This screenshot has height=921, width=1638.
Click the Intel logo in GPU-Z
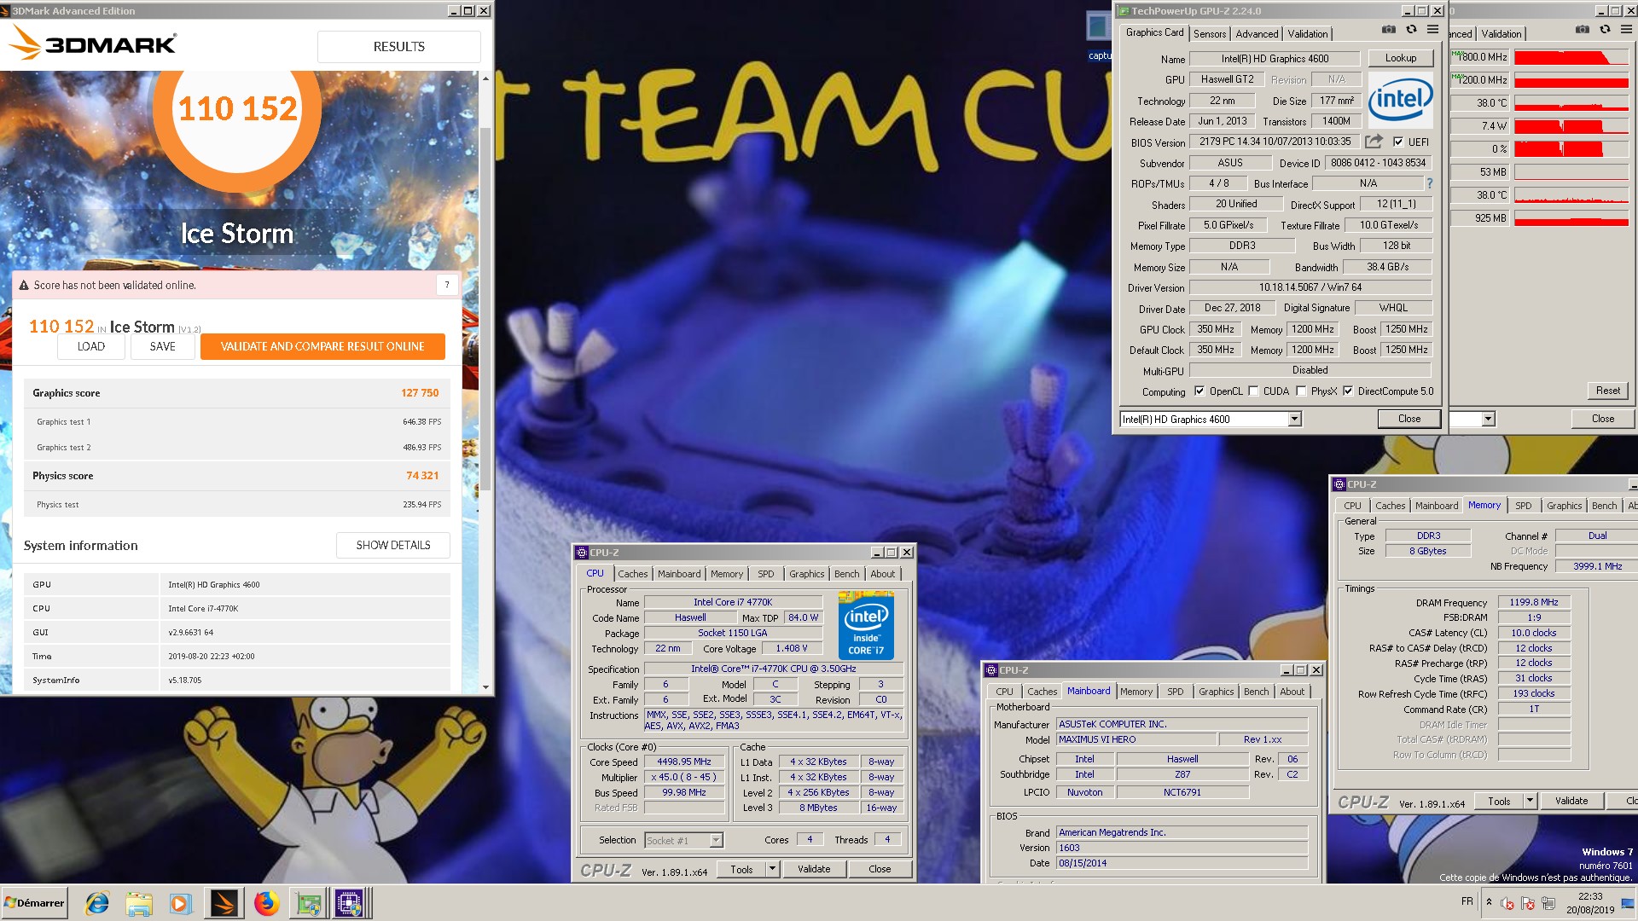(x=1400, y=101)
